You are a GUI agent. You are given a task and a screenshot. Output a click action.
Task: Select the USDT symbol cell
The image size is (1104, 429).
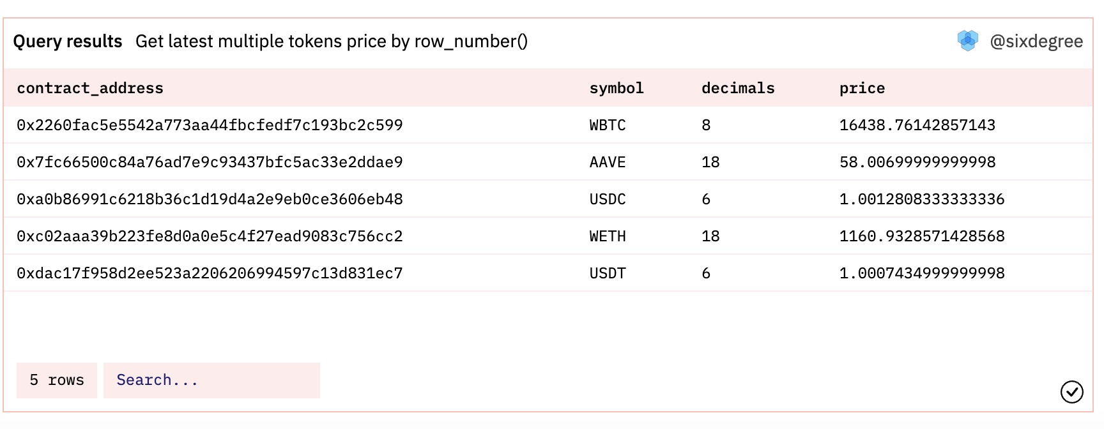(607, 273)
